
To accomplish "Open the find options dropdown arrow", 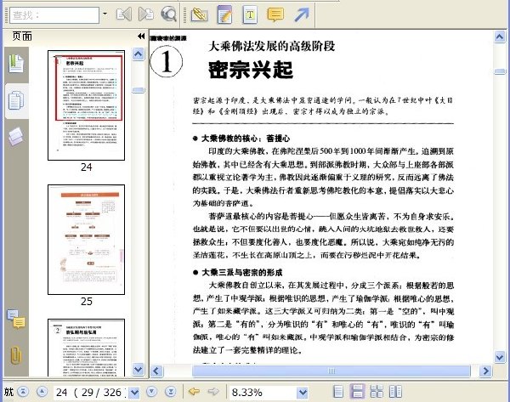I will coord(105,14).
